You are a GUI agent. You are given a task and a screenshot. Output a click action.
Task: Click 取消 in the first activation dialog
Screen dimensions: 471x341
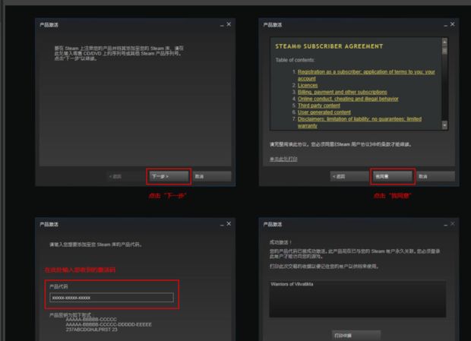(212, 176)
